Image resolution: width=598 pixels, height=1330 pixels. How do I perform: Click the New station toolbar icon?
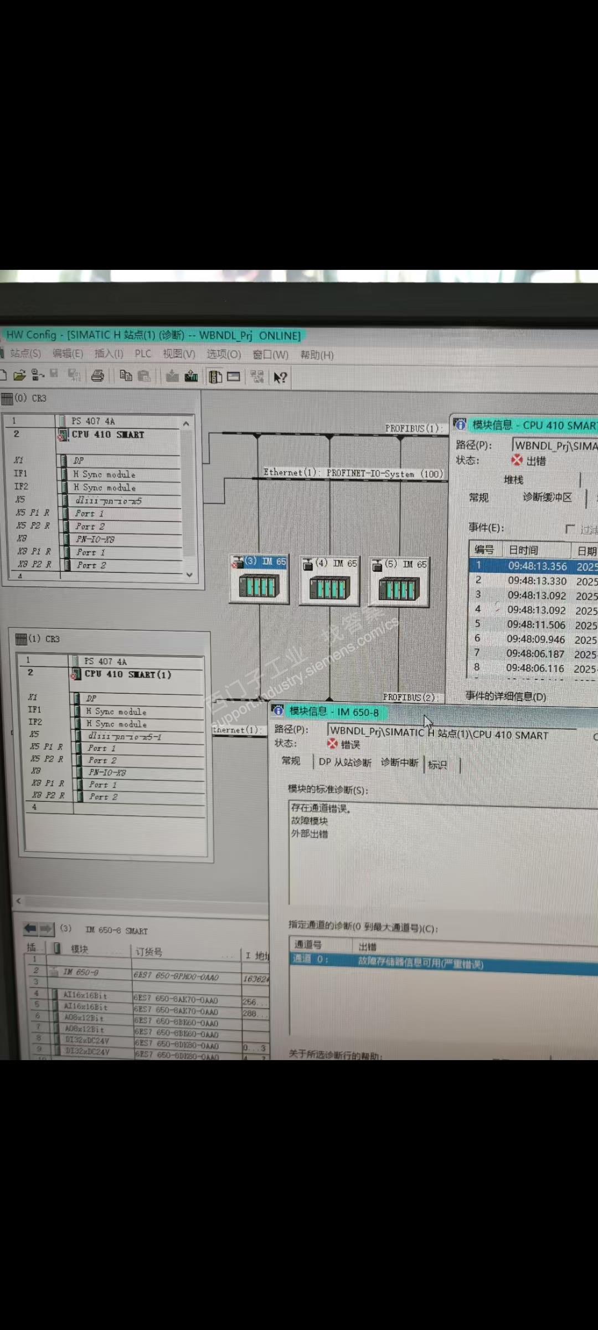click(3, 375)
